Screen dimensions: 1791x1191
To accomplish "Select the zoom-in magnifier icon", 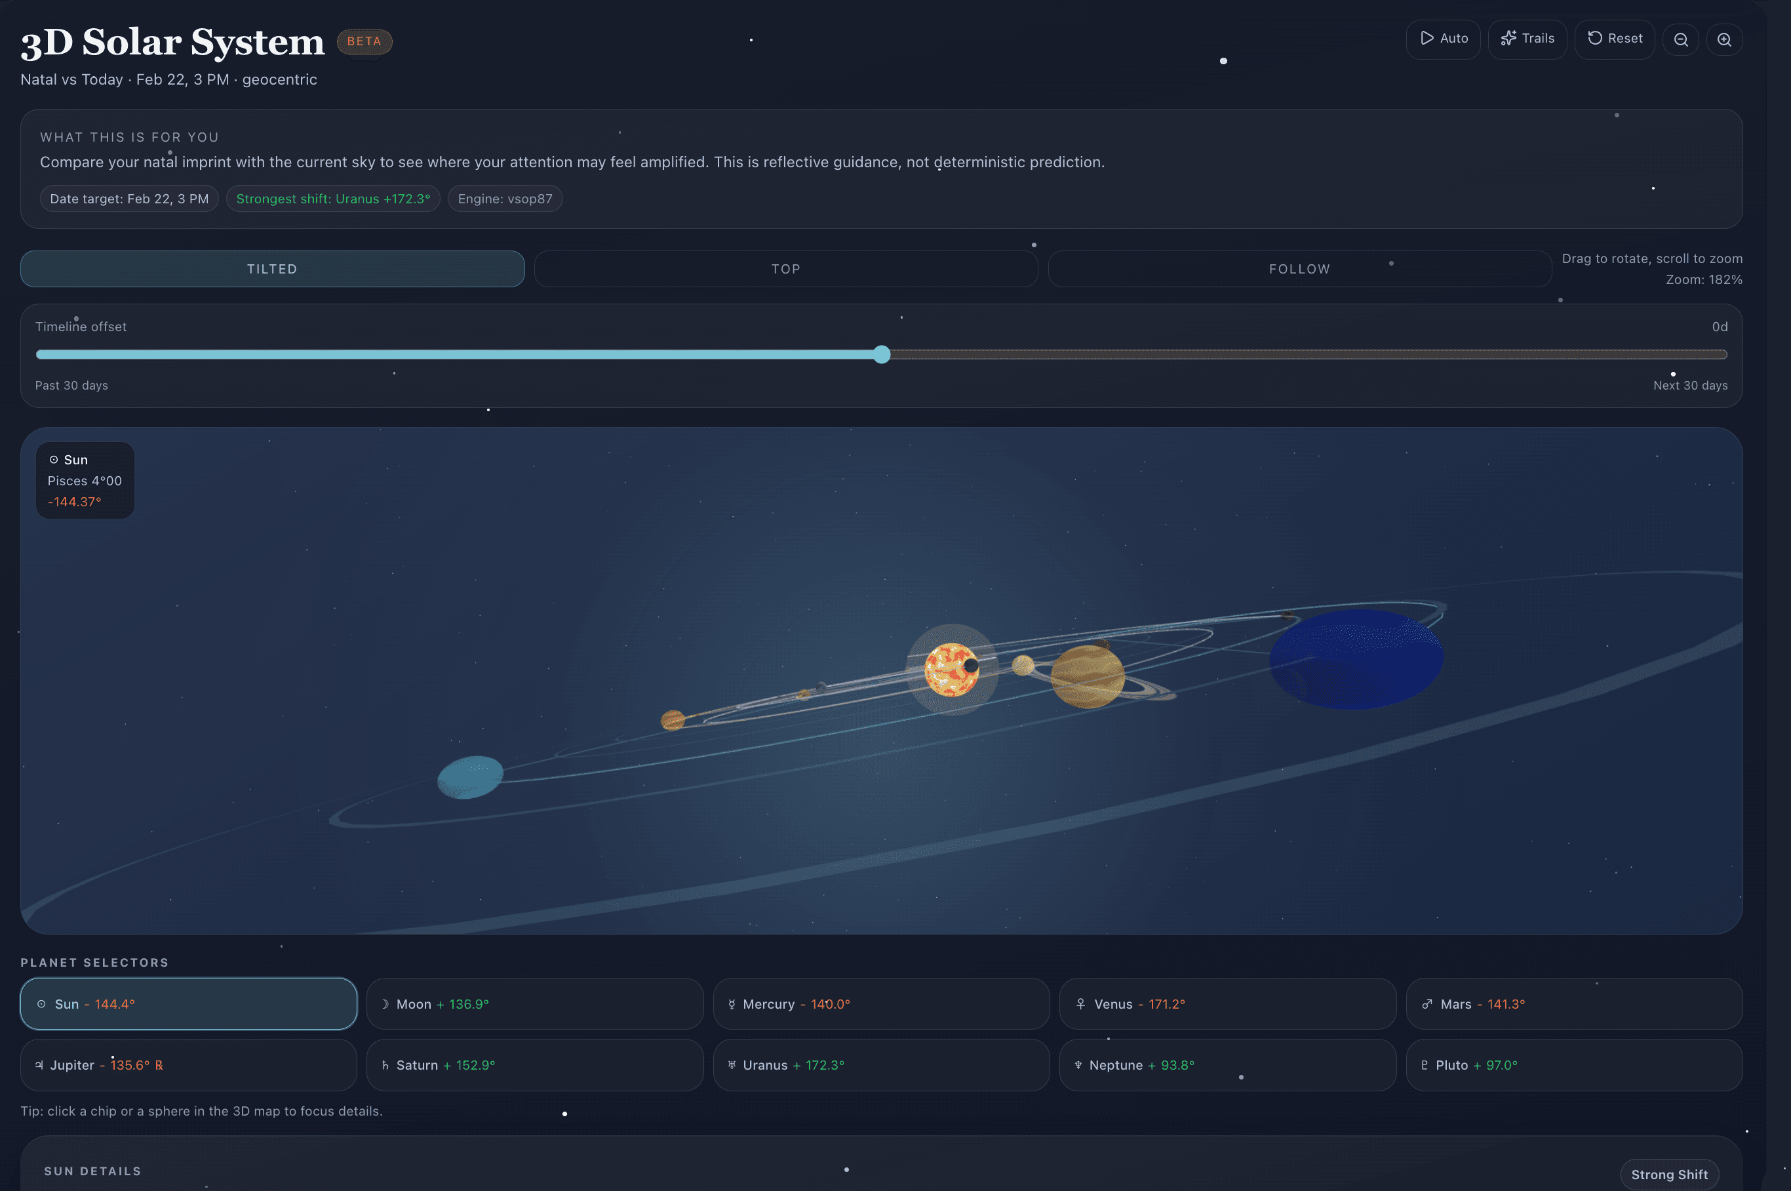I will (x=1724, y=39).
